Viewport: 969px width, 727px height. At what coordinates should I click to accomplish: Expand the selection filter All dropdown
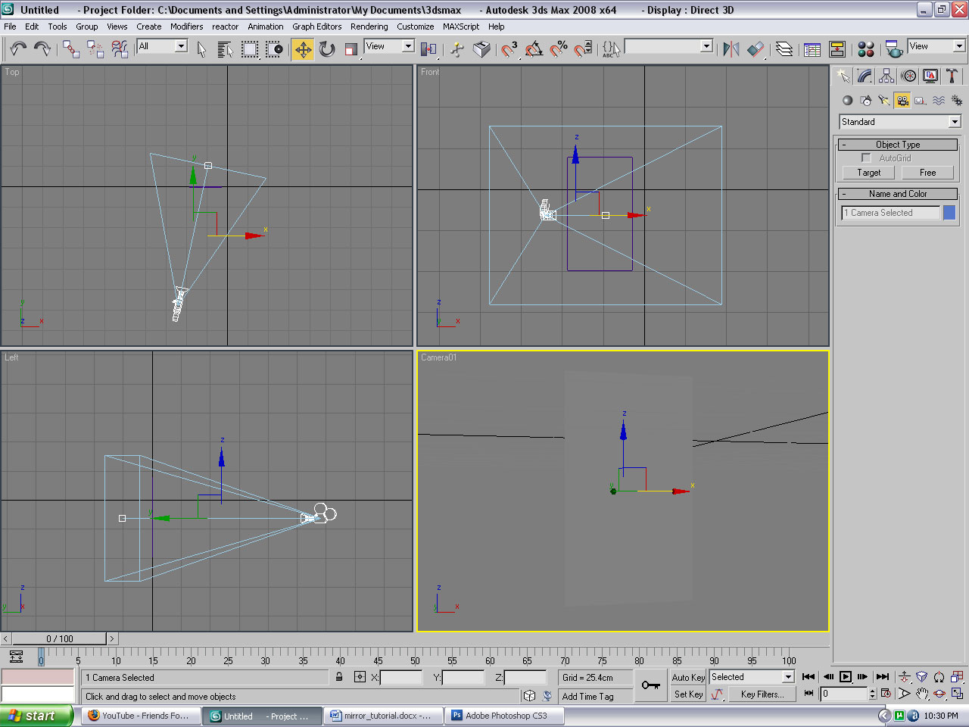tap(181, 46)
